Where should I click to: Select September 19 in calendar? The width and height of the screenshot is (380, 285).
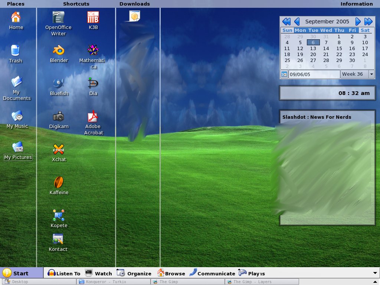pos(300,55)
